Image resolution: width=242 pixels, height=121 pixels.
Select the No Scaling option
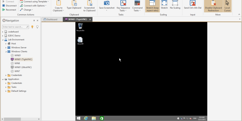pyautogui.click(x=175, y=3)
